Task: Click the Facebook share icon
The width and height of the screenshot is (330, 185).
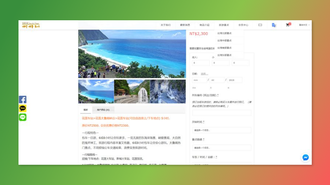Action: coord(22,99)
